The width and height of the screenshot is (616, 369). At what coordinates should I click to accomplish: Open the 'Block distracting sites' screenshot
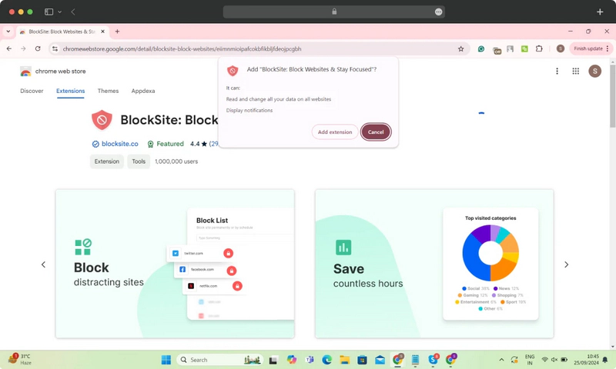(x=175, y=264)
